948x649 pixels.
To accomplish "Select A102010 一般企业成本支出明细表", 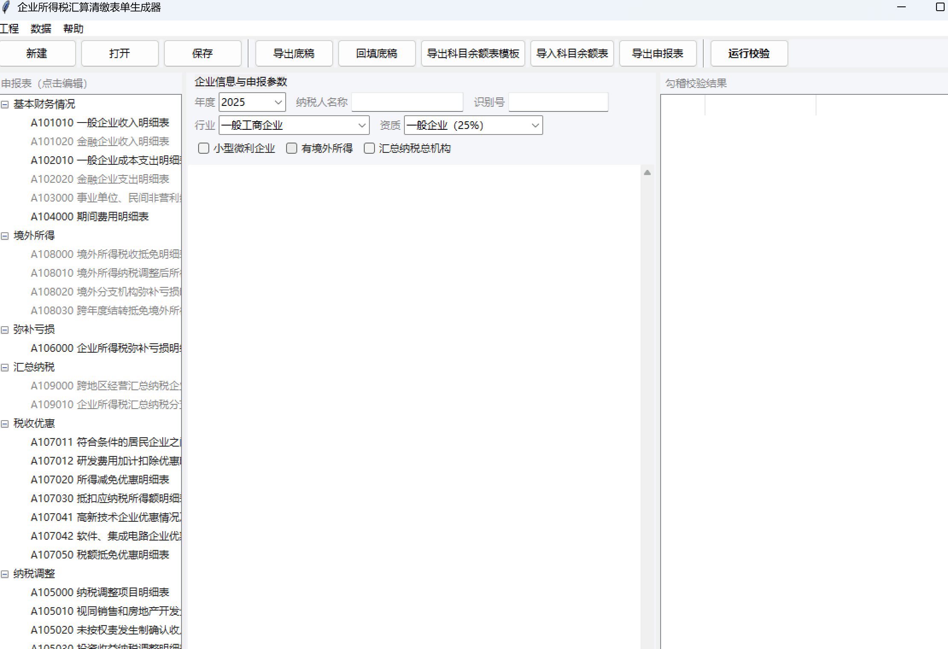I will click(x=106, y=161).
